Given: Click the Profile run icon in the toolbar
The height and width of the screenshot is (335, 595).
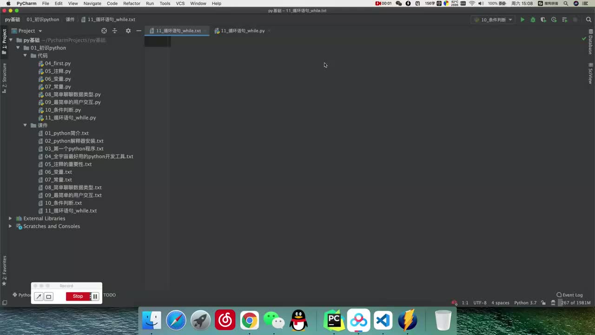Looking at the screenshot, I should [x=554, y=20].
